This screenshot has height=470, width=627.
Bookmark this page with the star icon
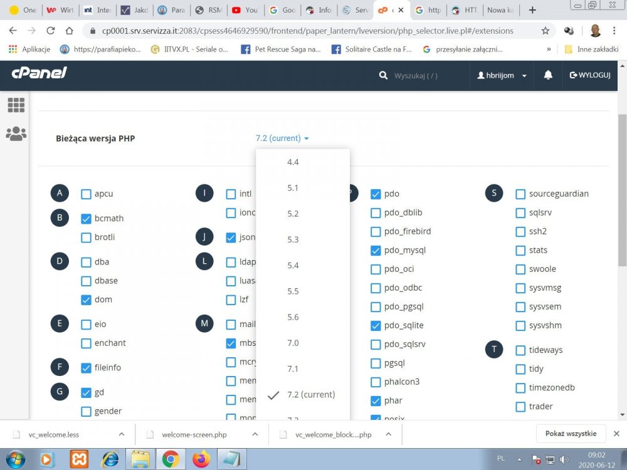point(545,31)
